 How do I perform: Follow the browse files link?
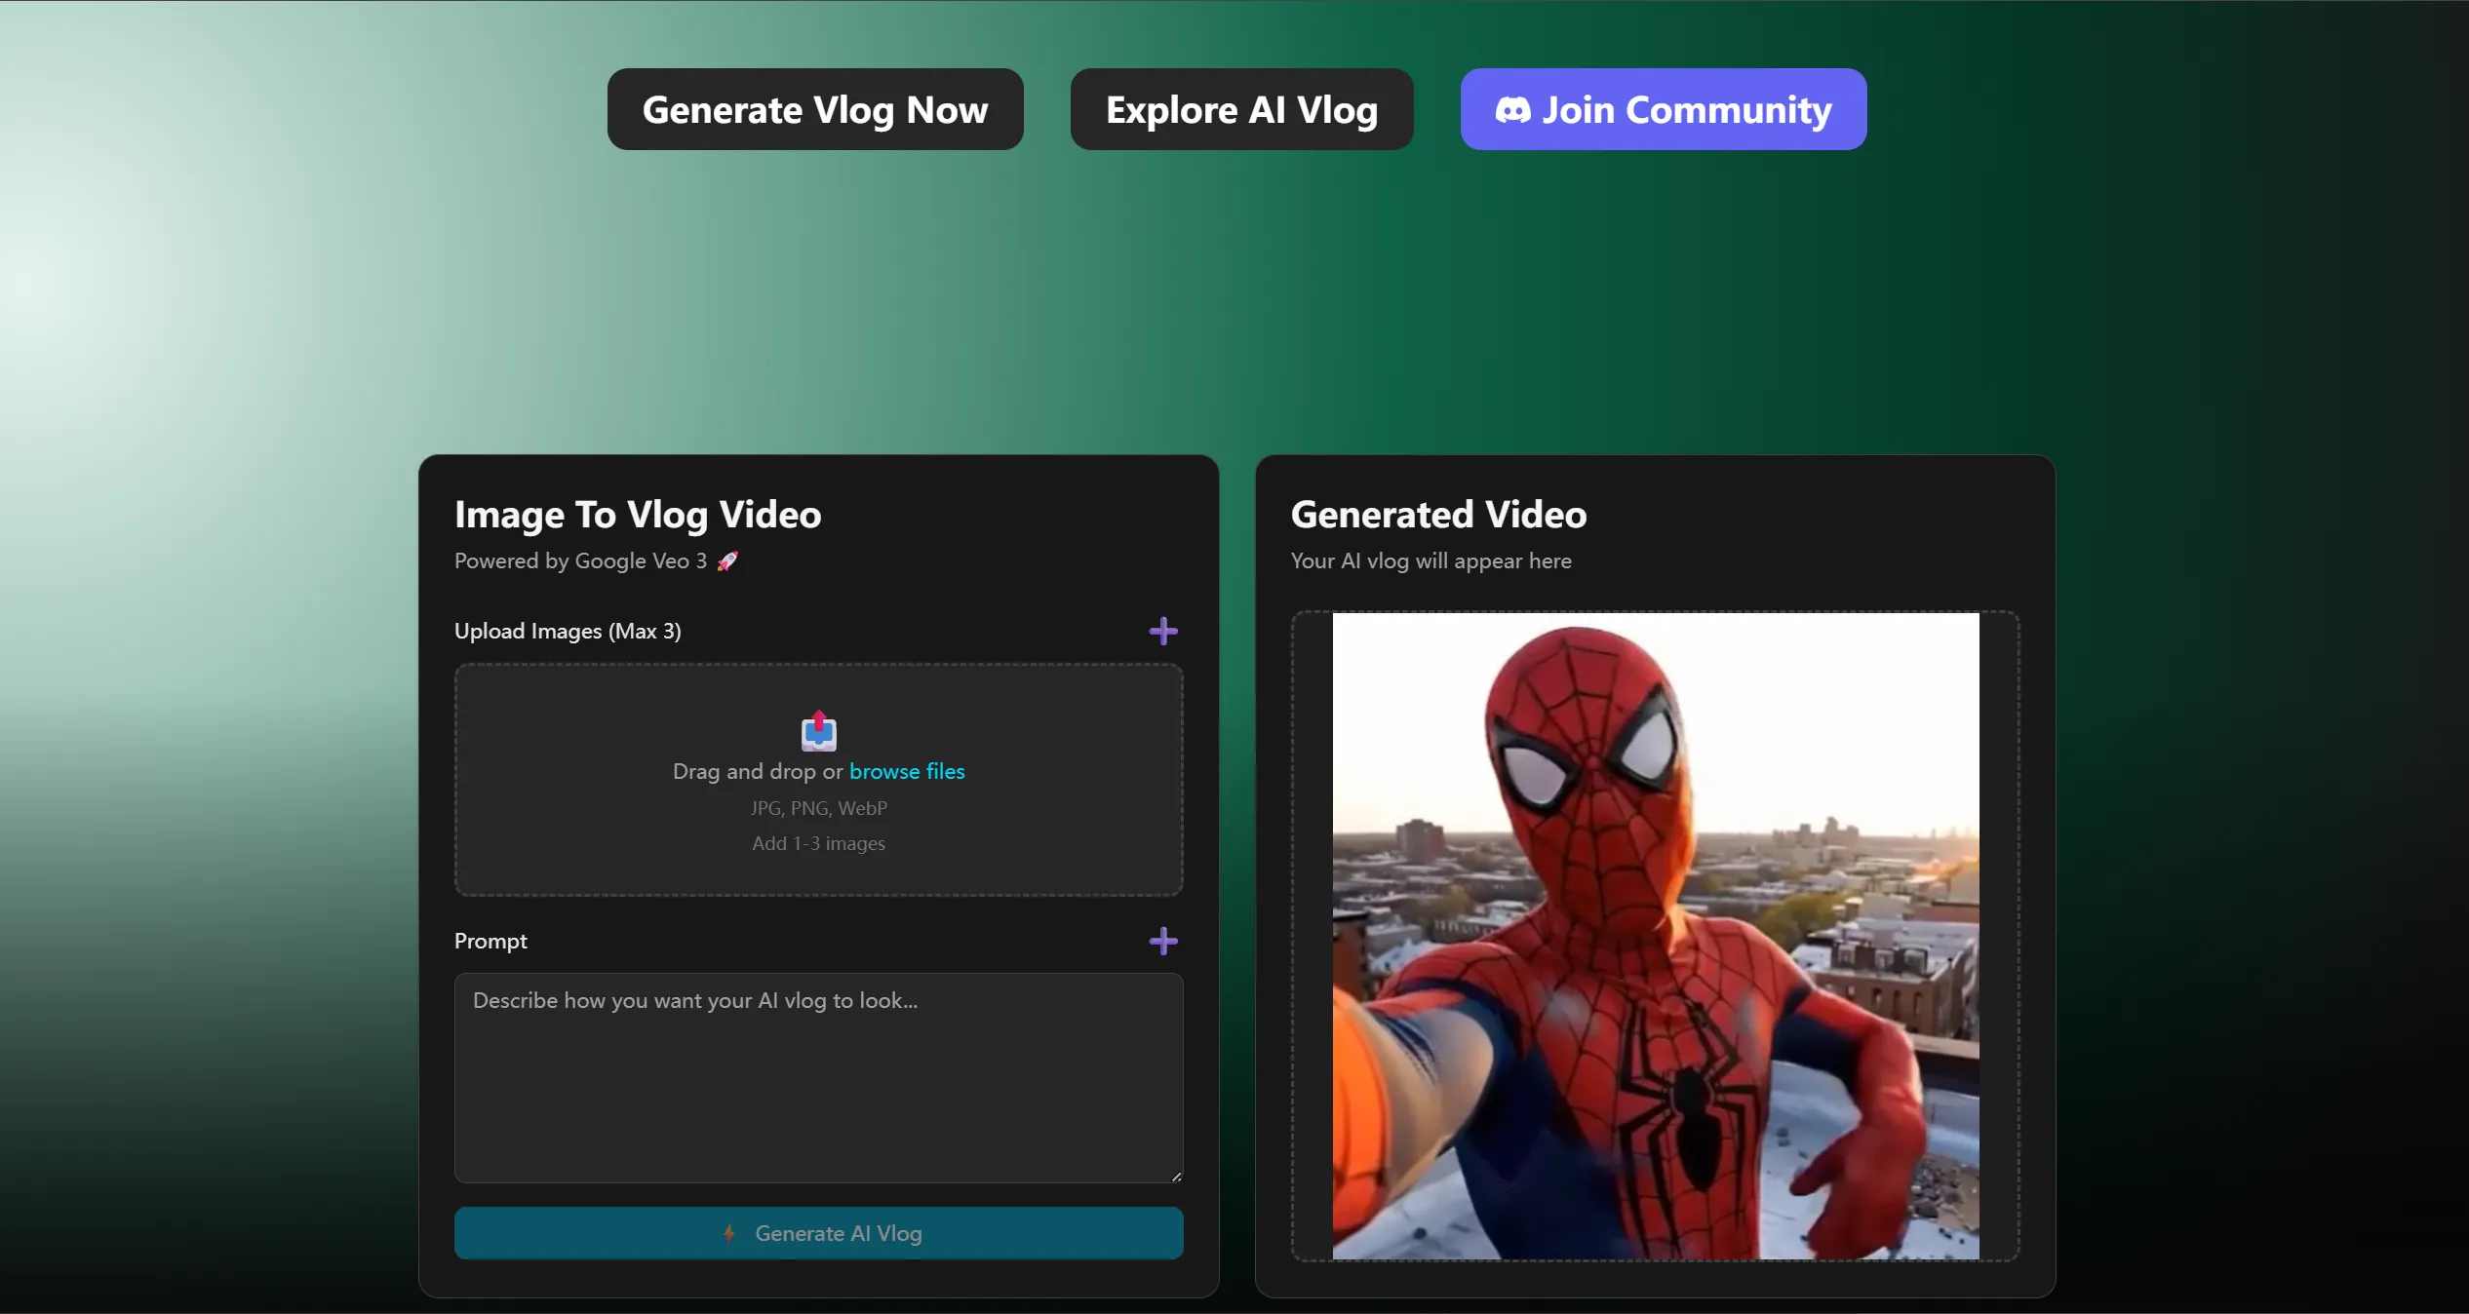906,771
